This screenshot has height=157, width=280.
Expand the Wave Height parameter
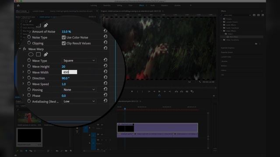click(23, 66)
